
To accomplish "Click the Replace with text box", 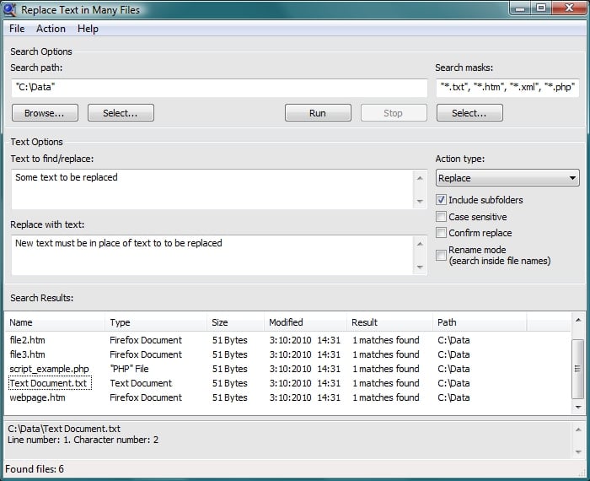I will click(x=211, y=254).
